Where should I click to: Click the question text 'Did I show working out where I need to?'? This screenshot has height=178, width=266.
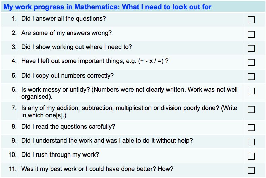coord(76,47)
